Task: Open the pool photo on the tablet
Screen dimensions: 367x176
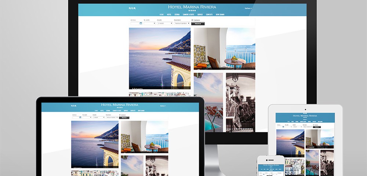Action: tap(312, 163)
